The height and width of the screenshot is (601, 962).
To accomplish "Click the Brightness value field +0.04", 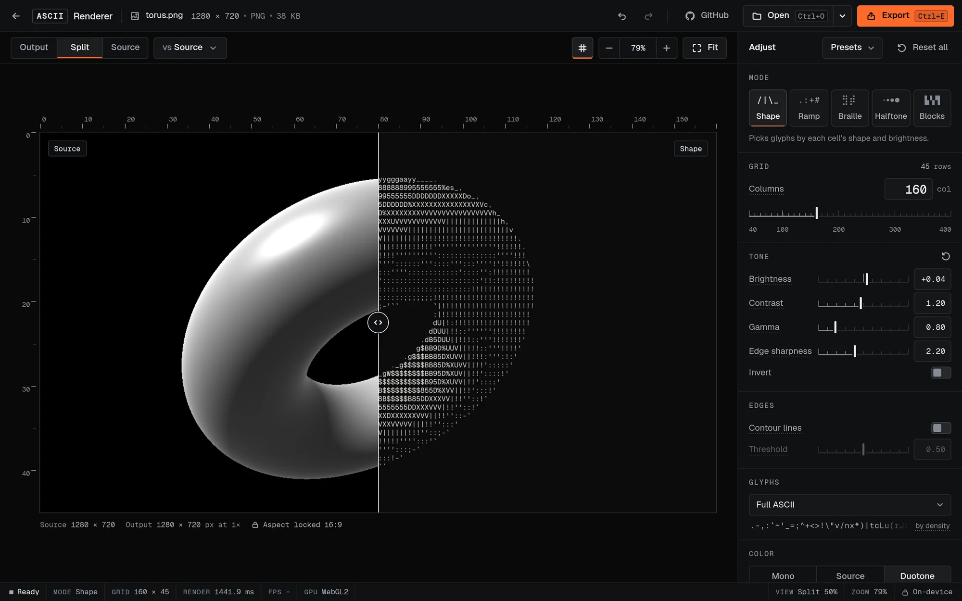I will tap(932, 279).
